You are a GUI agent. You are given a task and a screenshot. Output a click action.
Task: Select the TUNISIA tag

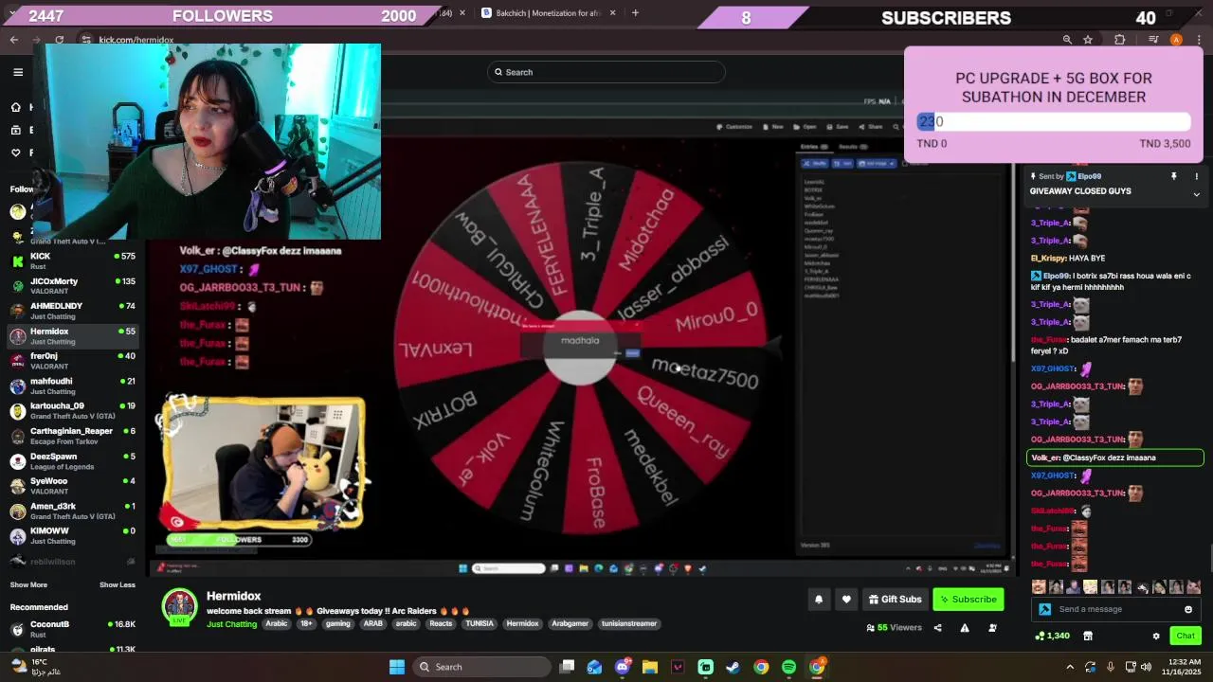(480, 624)
